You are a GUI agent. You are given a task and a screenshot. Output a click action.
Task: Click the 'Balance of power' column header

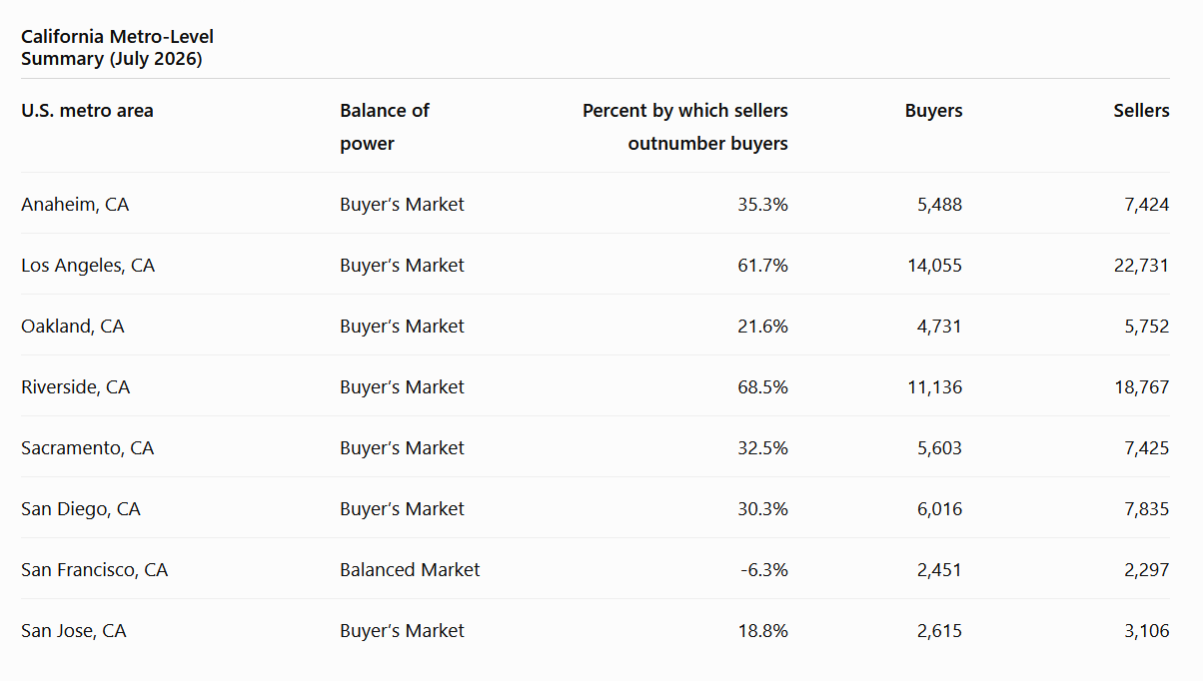pyautogui.click(x=385, y=127)
